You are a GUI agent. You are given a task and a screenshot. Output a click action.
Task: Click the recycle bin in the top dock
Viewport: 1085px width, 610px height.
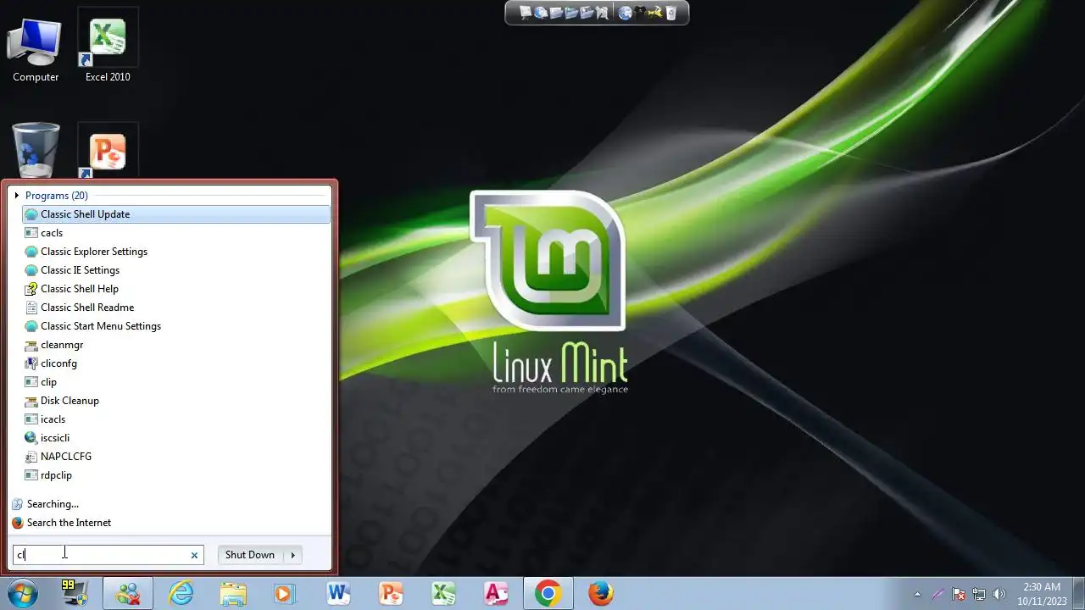coord(670,13)
